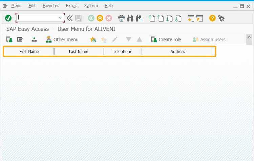Click the Change Favorites pencil icon
Viewport: 254px width, 161px height.
[x=114, y=39]
